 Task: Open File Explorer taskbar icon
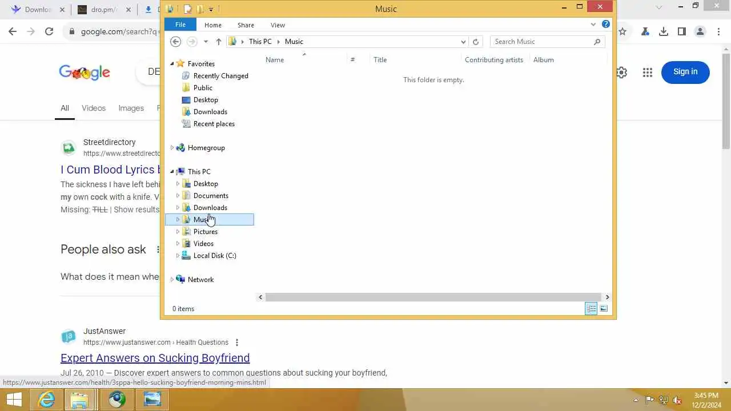(80, 400)
